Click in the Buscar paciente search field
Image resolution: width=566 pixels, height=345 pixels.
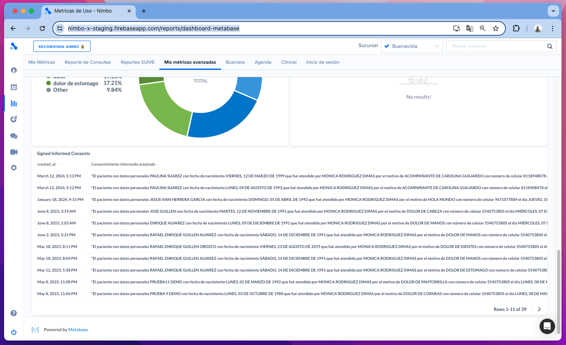point(497,46)
